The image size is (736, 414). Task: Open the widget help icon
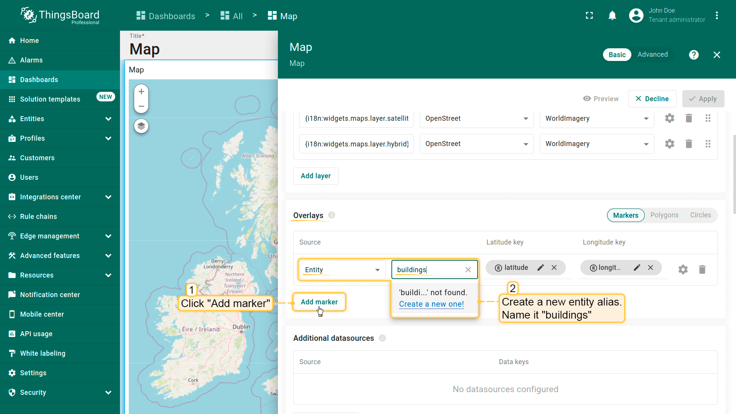693,55
